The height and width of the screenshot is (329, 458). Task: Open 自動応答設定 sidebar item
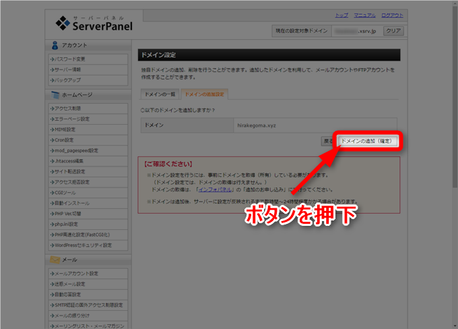coord(88,295)
